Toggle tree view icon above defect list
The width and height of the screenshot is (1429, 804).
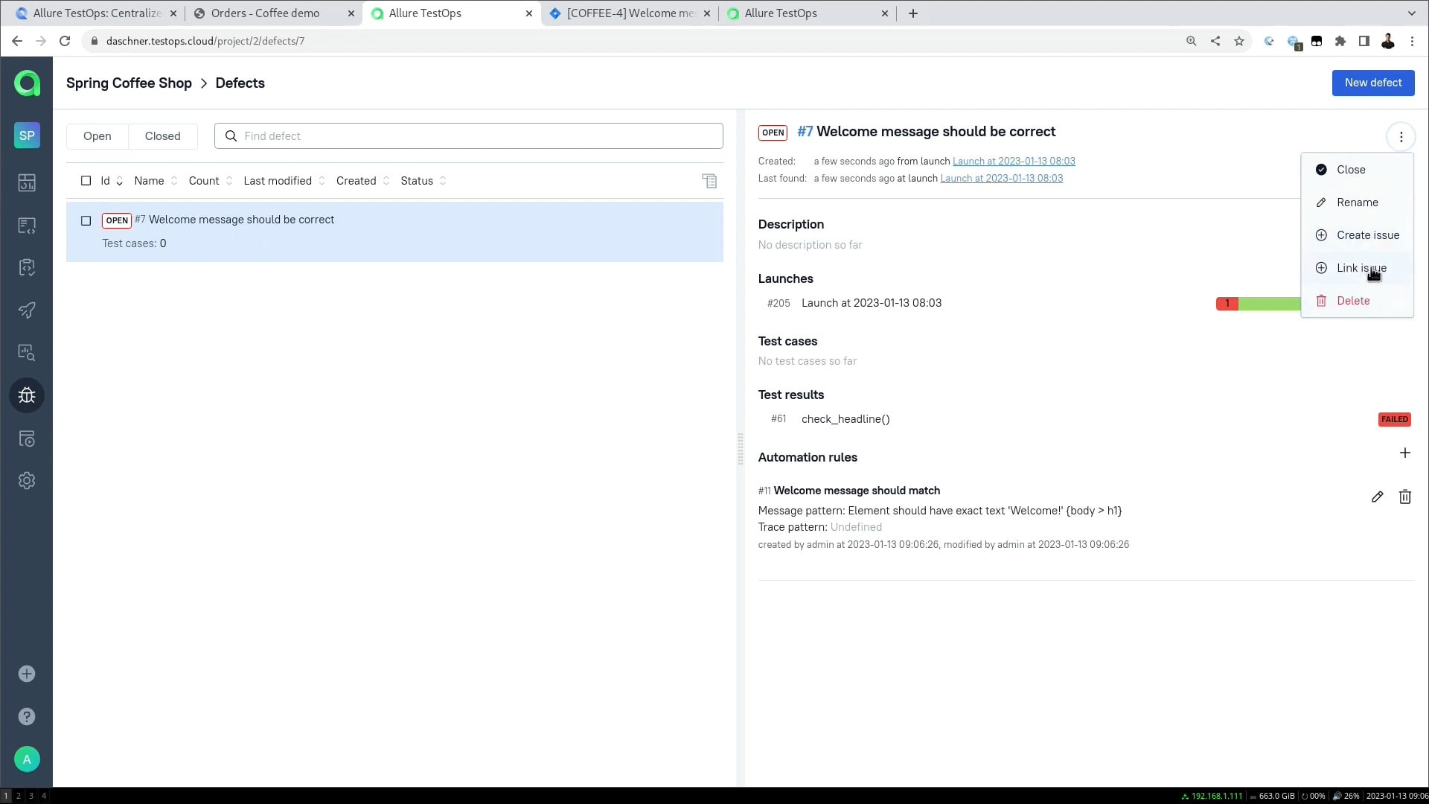click(709, 181)
